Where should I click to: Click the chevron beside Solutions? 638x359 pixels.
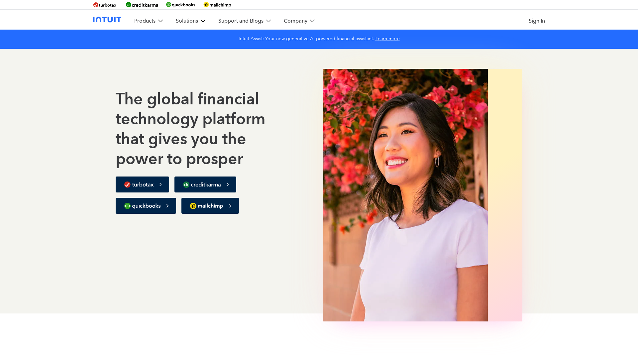[203, 21]
